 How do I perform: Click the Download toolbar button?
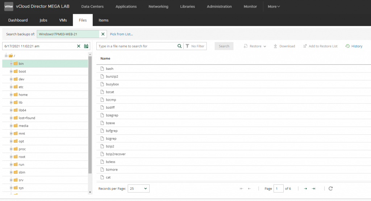pos(284,46)
